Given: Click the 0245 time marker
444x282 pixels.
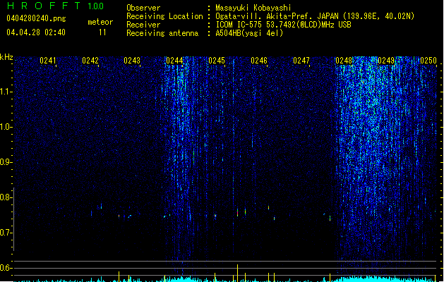Looking at the screenshot, I should (217, 61).
